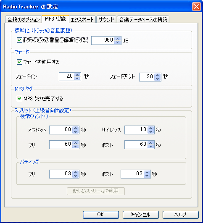Increase normalization dB value with up arrow
Viewport: 203px width, 223px height.
coord(117,39)
